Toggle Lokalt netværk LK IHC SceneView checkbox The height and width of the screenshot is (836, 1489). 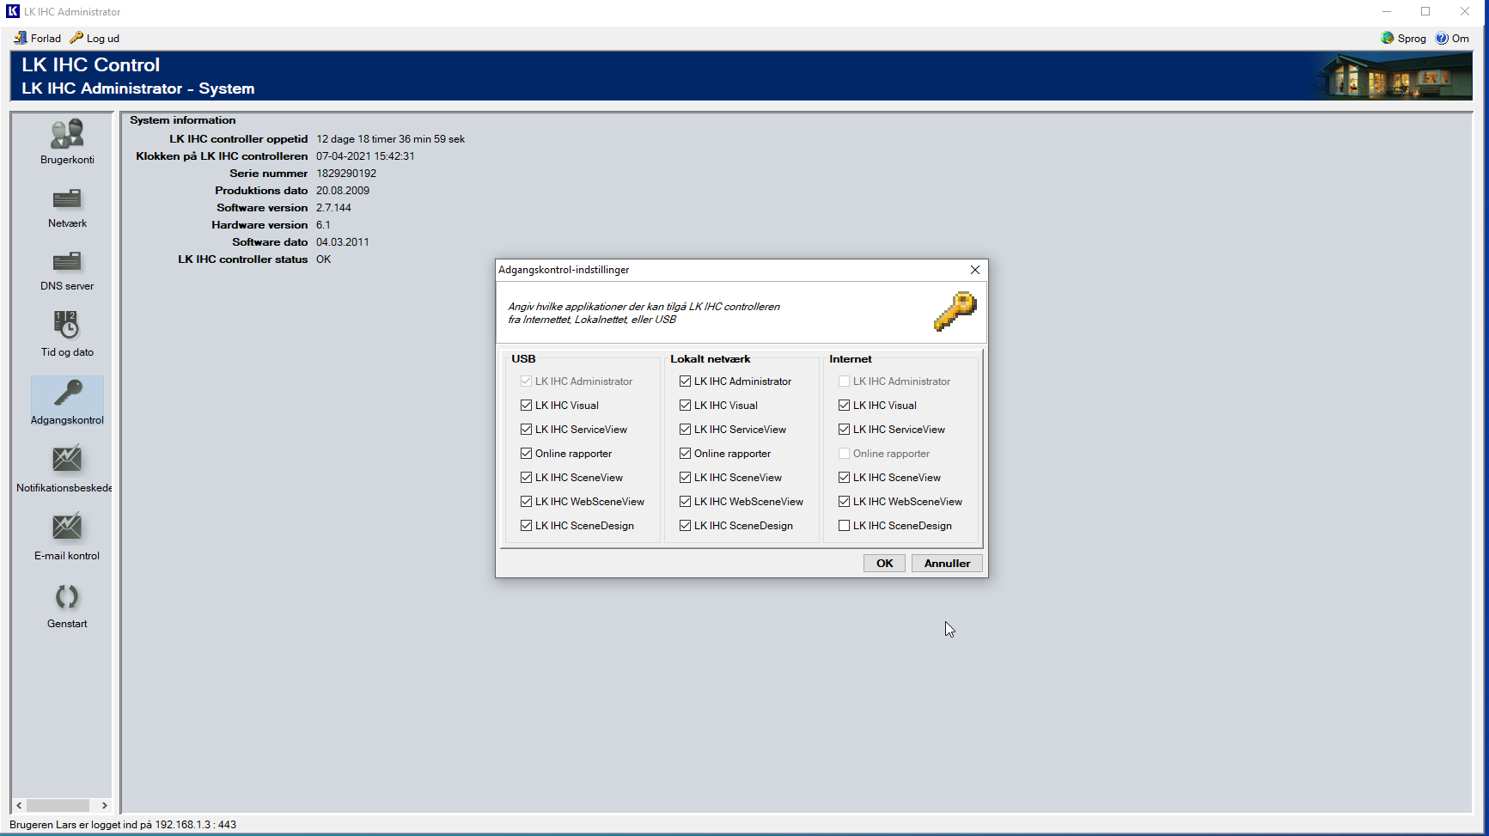(x=685, y=478)
